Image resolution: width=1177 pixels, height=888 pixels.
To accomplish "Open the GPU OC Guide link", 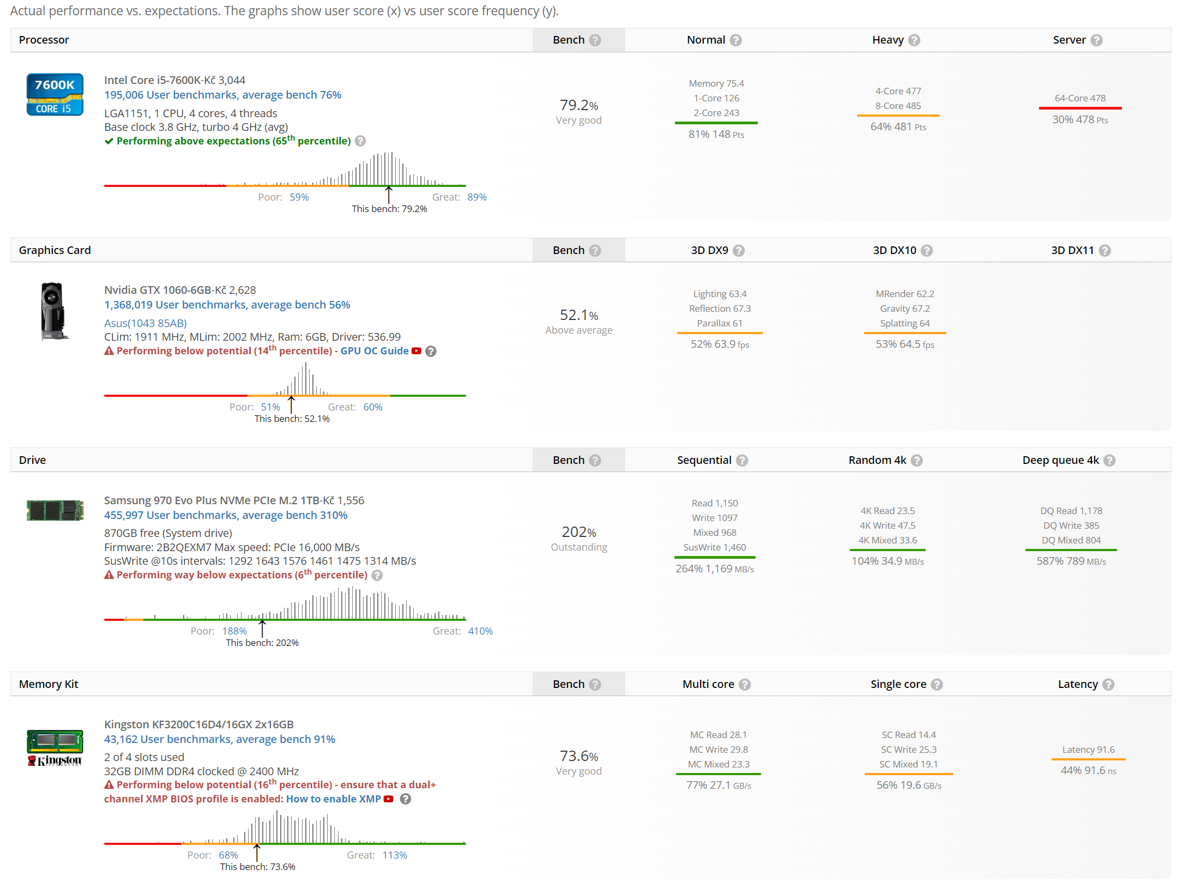I will (374, 351).
